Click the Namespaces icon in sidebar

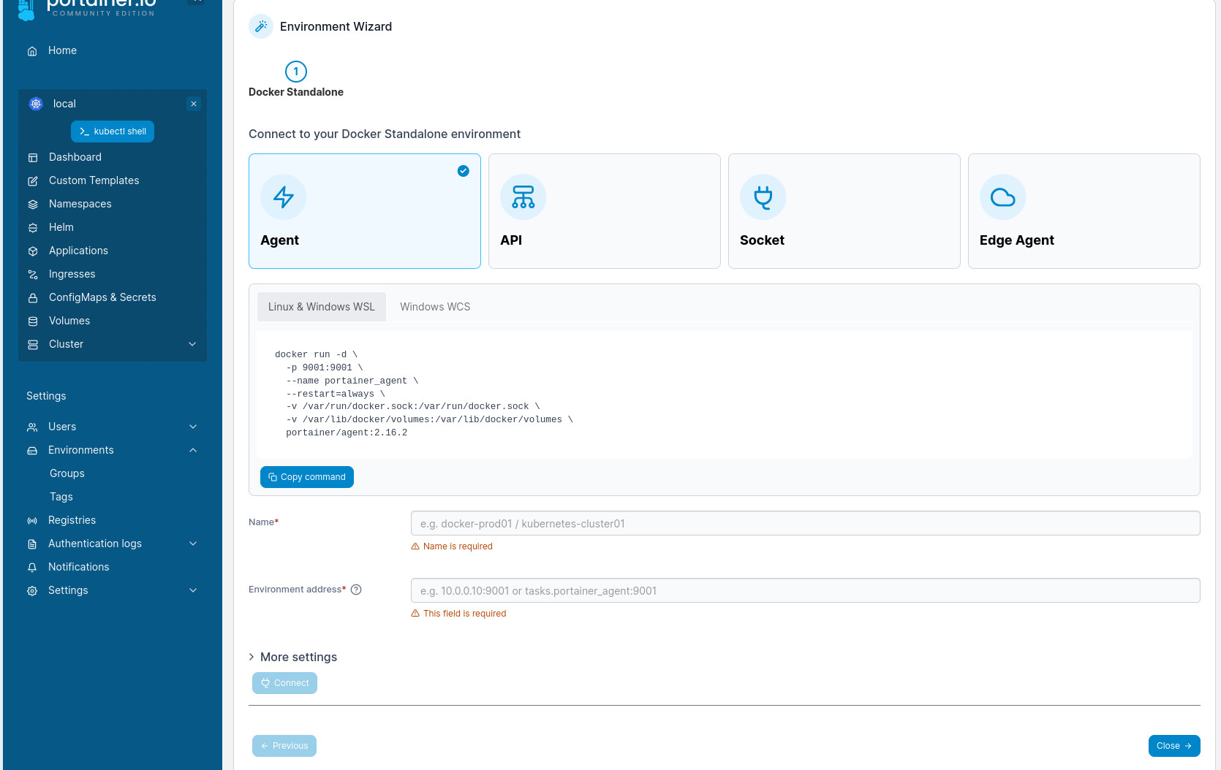point(32,204)
